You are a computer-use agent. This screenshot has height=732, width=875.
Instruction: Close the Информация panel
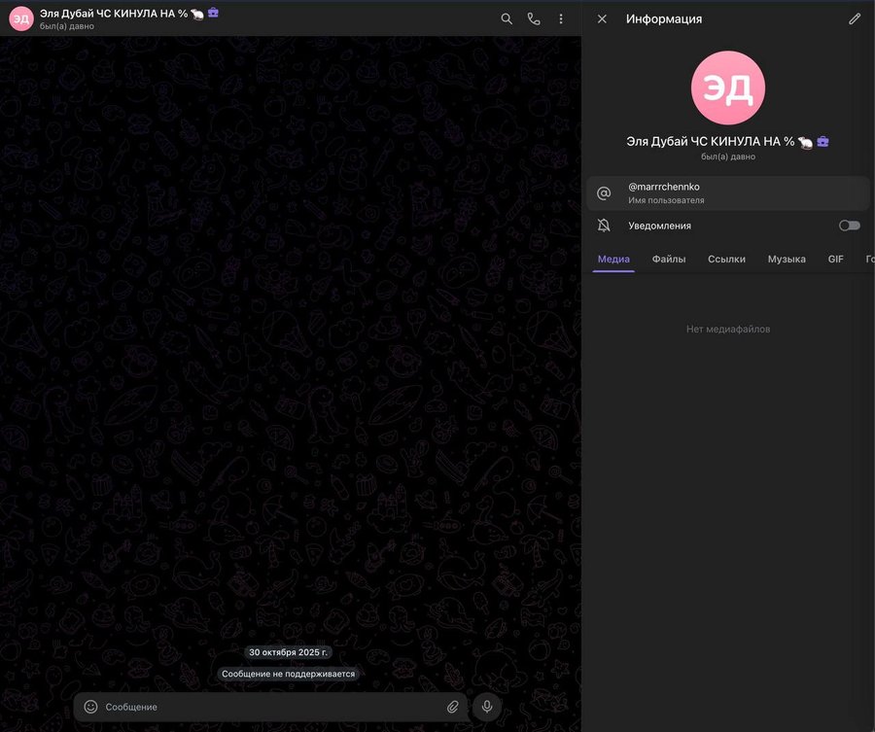[602, 18]
